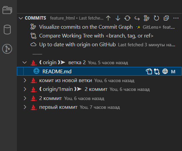Screen dimensions: 182x151
Task: Collapse the "ветка 2" commit
Action: tap(25, 62)
